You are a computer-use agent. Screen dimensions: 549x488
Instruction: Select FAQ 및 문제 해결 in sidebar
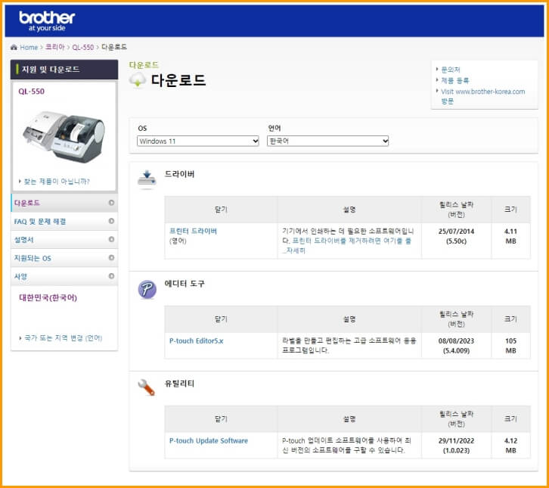[x=64, y=222]
